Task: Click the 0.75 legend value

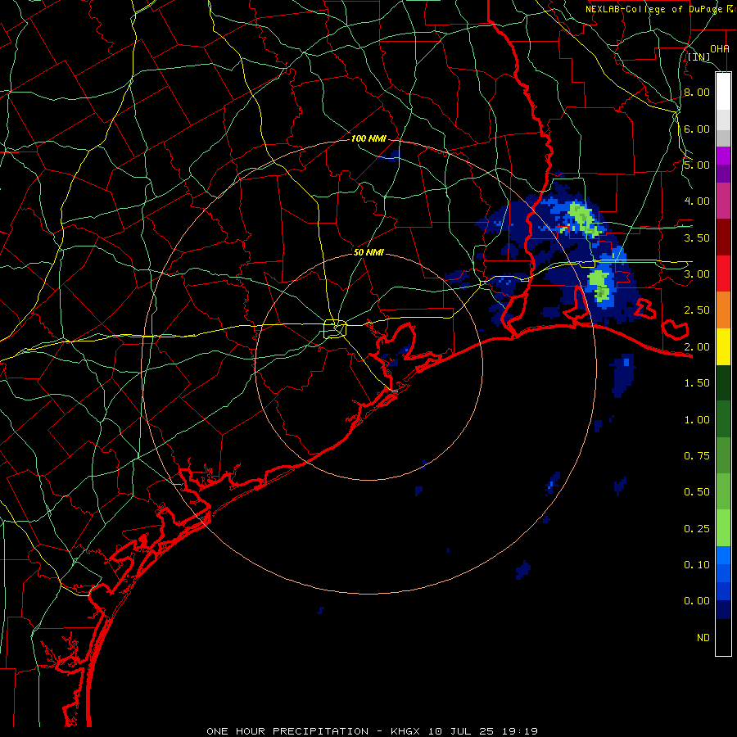Action: tap(697, 456)
